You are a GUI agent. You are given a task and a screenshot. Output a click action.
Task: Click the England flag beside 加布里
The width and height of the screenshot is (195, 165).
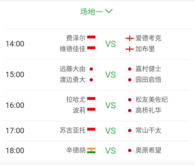[130, 49]
